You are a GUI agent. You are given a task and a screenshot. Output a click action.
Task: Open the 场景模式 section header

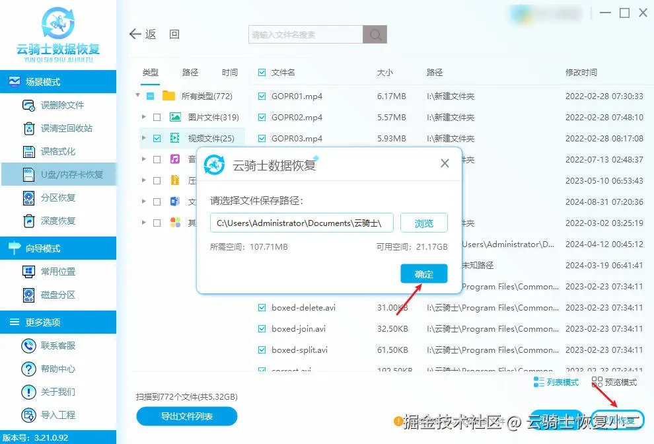click(58, 82)
